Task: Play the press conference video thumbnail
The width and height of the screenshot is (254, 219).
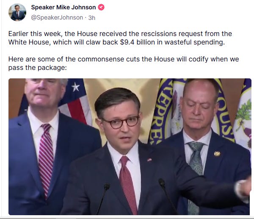Action: point(130,147)
